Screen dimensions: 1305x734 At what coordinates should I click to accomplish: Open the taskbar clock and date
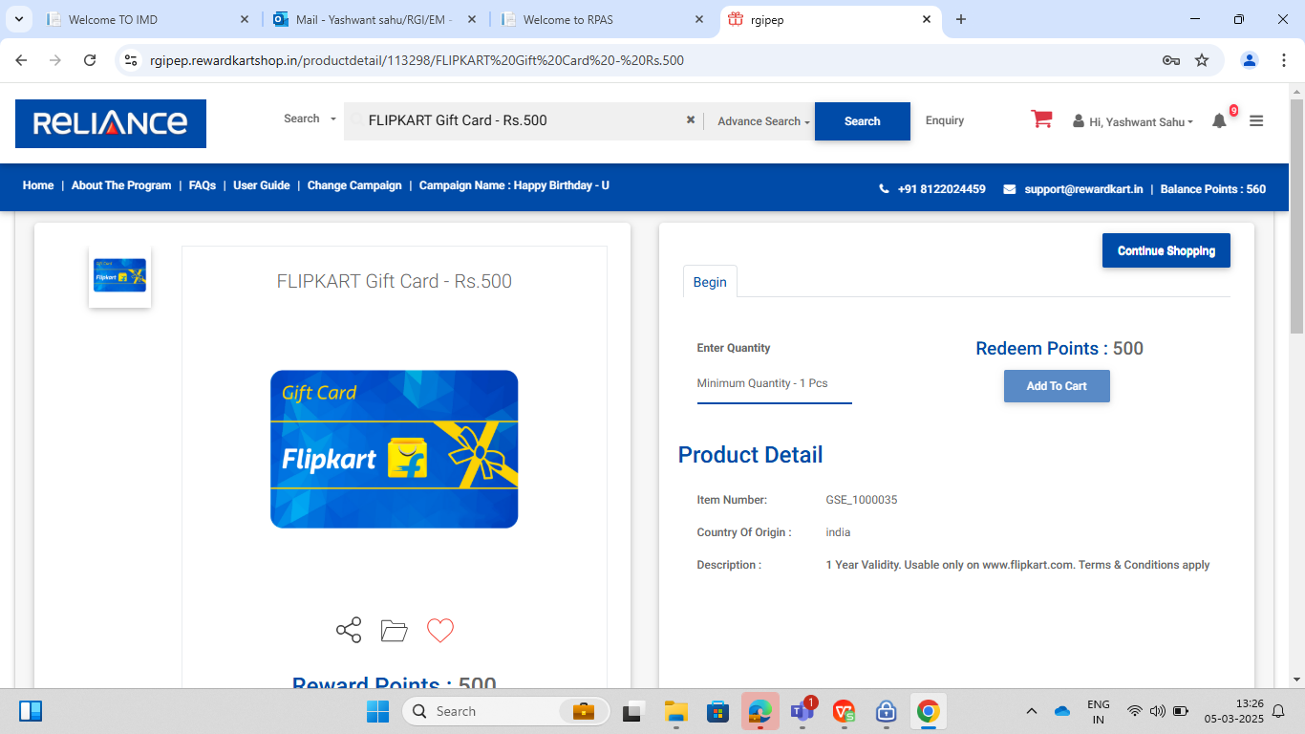pyautogui.click(x=1233, y=711)
